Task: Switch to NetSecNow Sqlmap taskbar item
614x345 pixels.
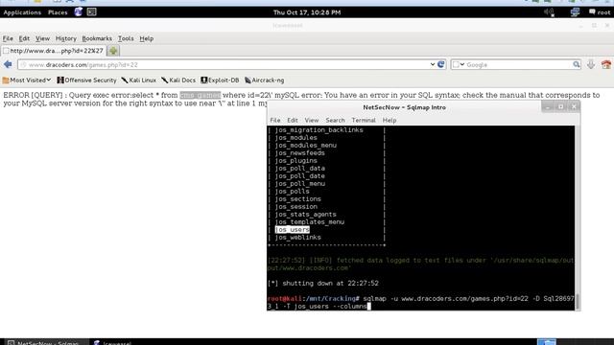Action: (44, 342)
